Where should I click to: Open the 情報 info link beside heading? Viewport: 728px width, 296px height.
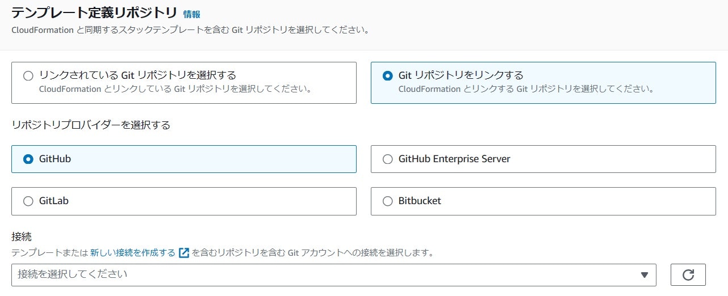pos(192,14)
